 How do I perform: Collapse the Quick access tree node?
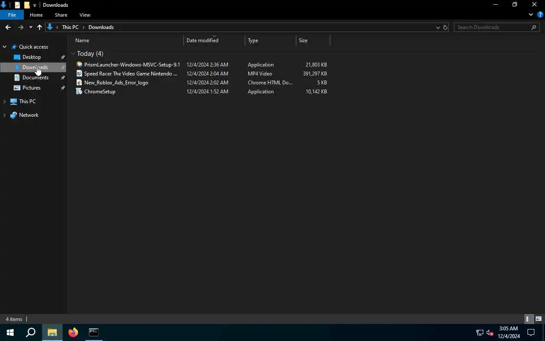(x=5, y=47)
